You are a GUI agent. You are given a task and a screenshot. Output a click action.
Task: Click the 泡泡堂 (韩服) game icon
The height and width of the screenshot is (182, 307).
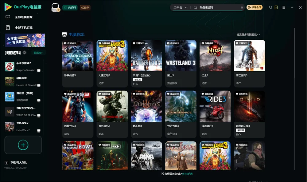coord(10,97)
